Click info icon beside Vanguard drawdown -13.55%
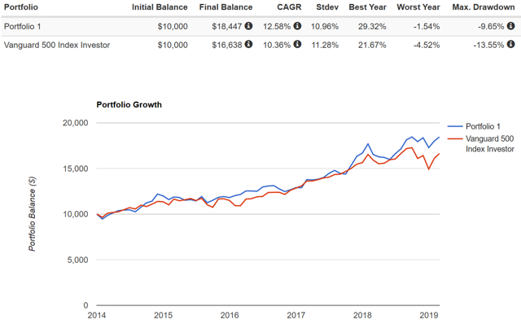The image size is (521, 324). point(510,44)
